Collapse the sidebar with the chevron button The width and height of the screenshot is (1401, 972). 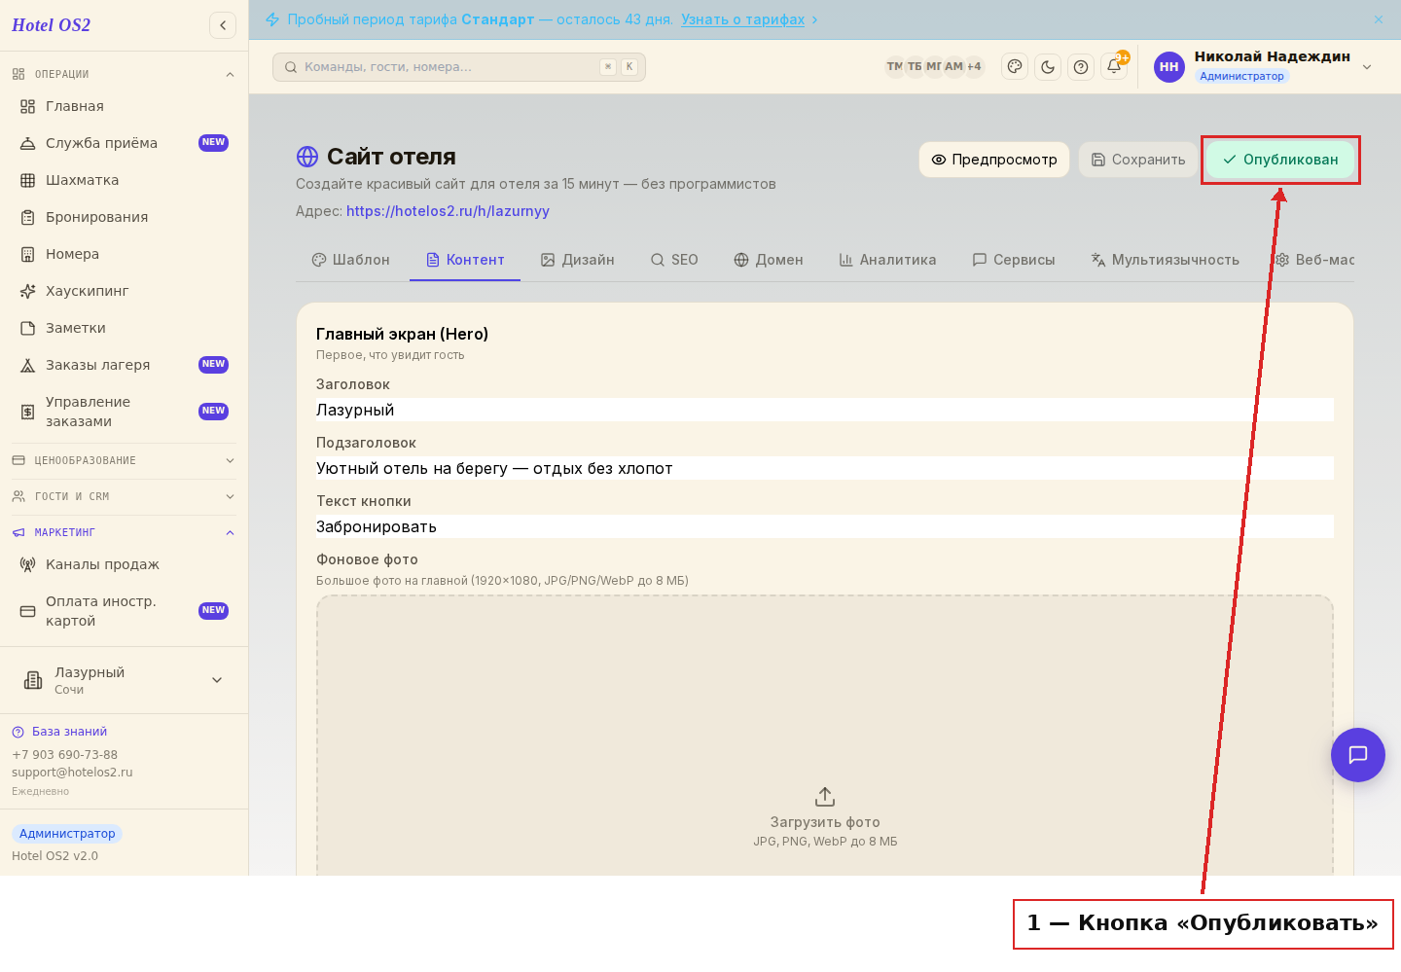(223, 25)
